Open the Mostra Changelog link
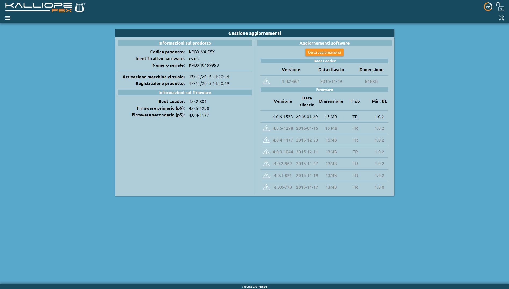509x289 pixels. tap(255, 287)
